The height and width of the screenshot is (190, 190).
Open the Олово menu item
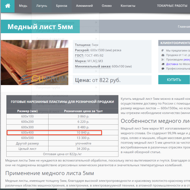(107, 6)
